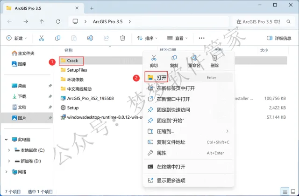The height and width of the screenshot is (196, 299).
Task: Select 打开 in the context menu
Action: point(189,77)
